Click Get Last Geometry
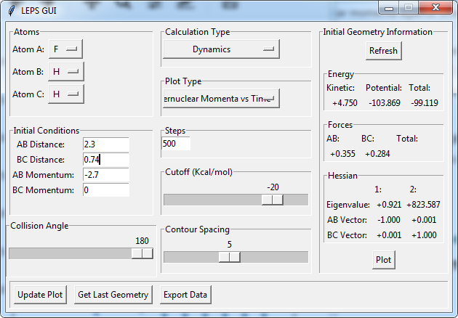Image resolution: width=458 pixels, height=318 pixels. click(113, 295)
